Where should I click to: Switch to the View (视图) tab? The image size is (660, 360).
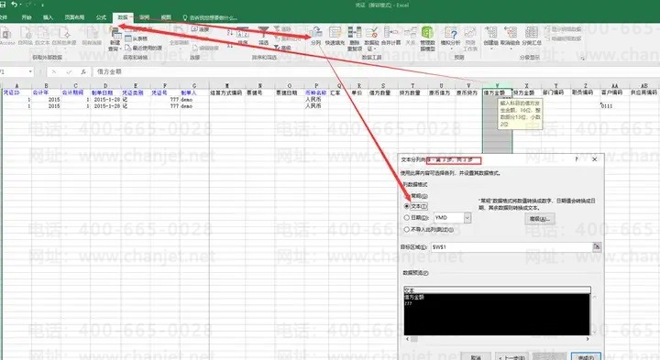[x=166, y=17]
